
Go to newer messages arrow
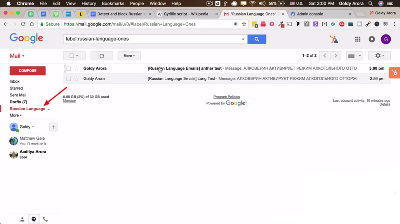[325, 55]
